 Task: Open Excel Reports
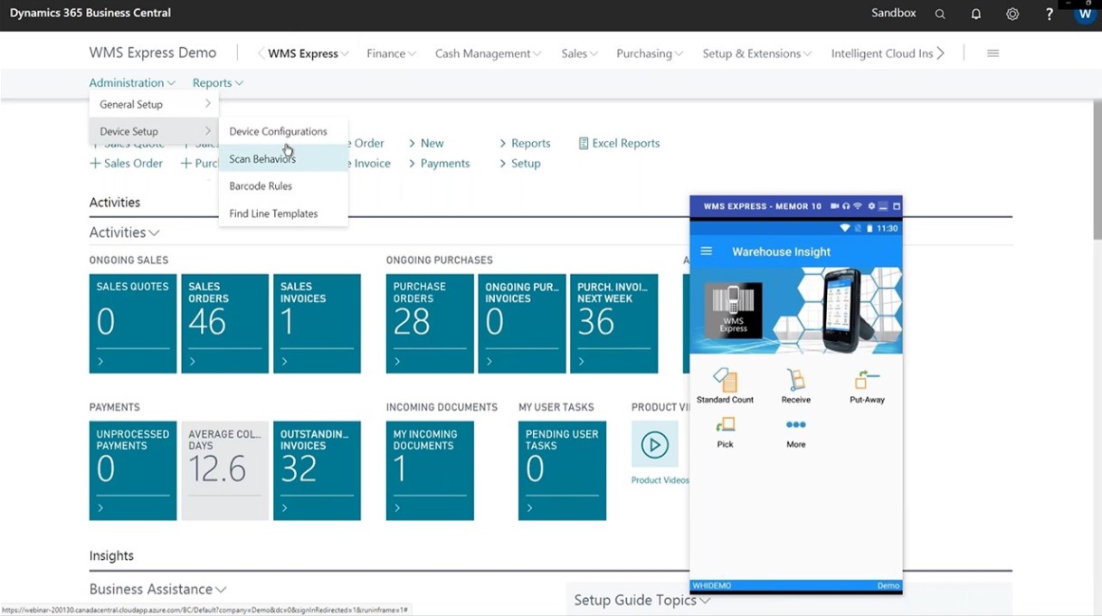point(619,143)
